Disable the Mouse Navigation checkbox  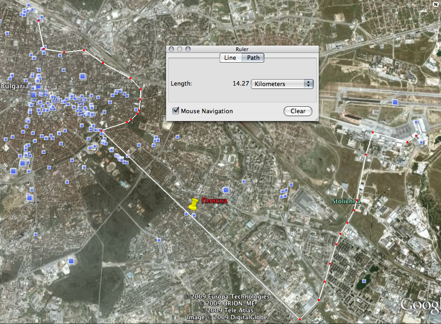176,111
